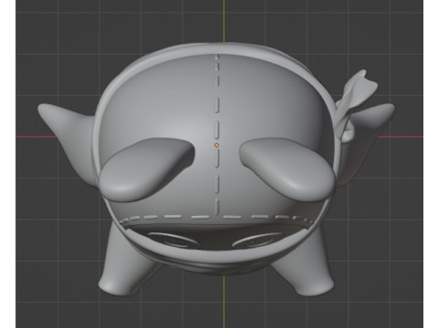This screenshot has height=328, width=438.
Task: Click the model's right button eye
Action: [259, 240]
